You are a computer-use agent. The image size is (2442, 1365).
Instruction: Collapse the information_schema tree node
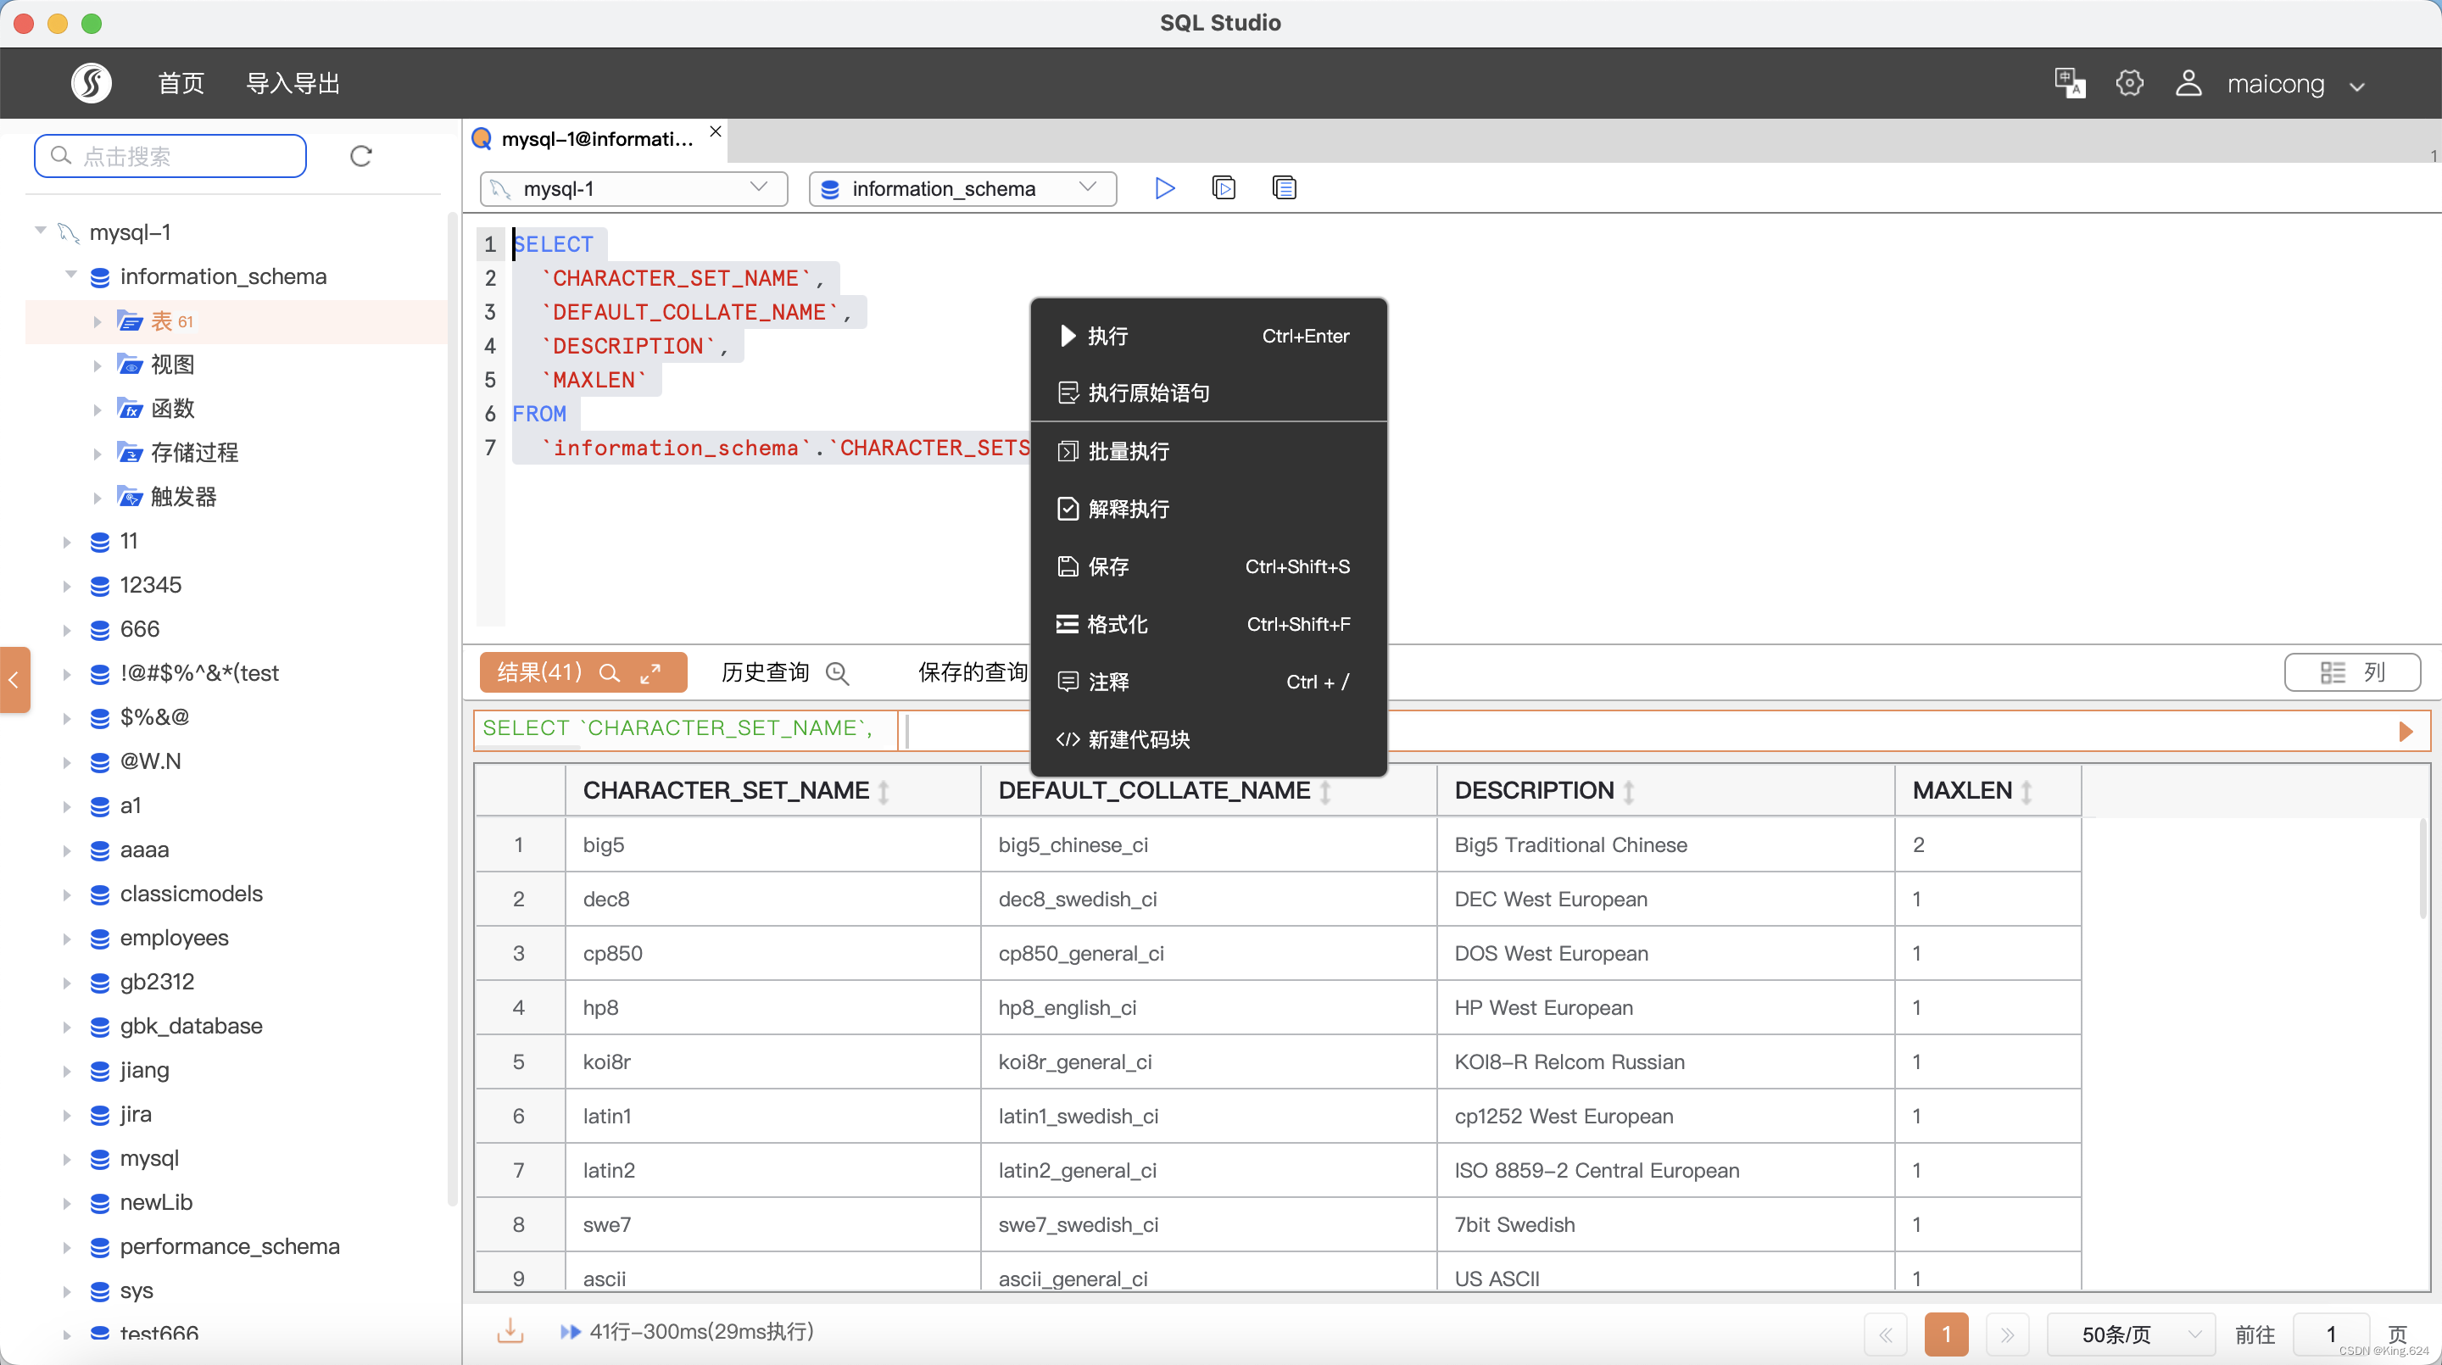[71, 276]
